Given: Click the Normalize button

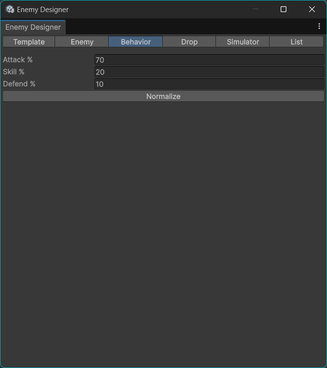Looking at the screenshot, I should pos(163,97).
